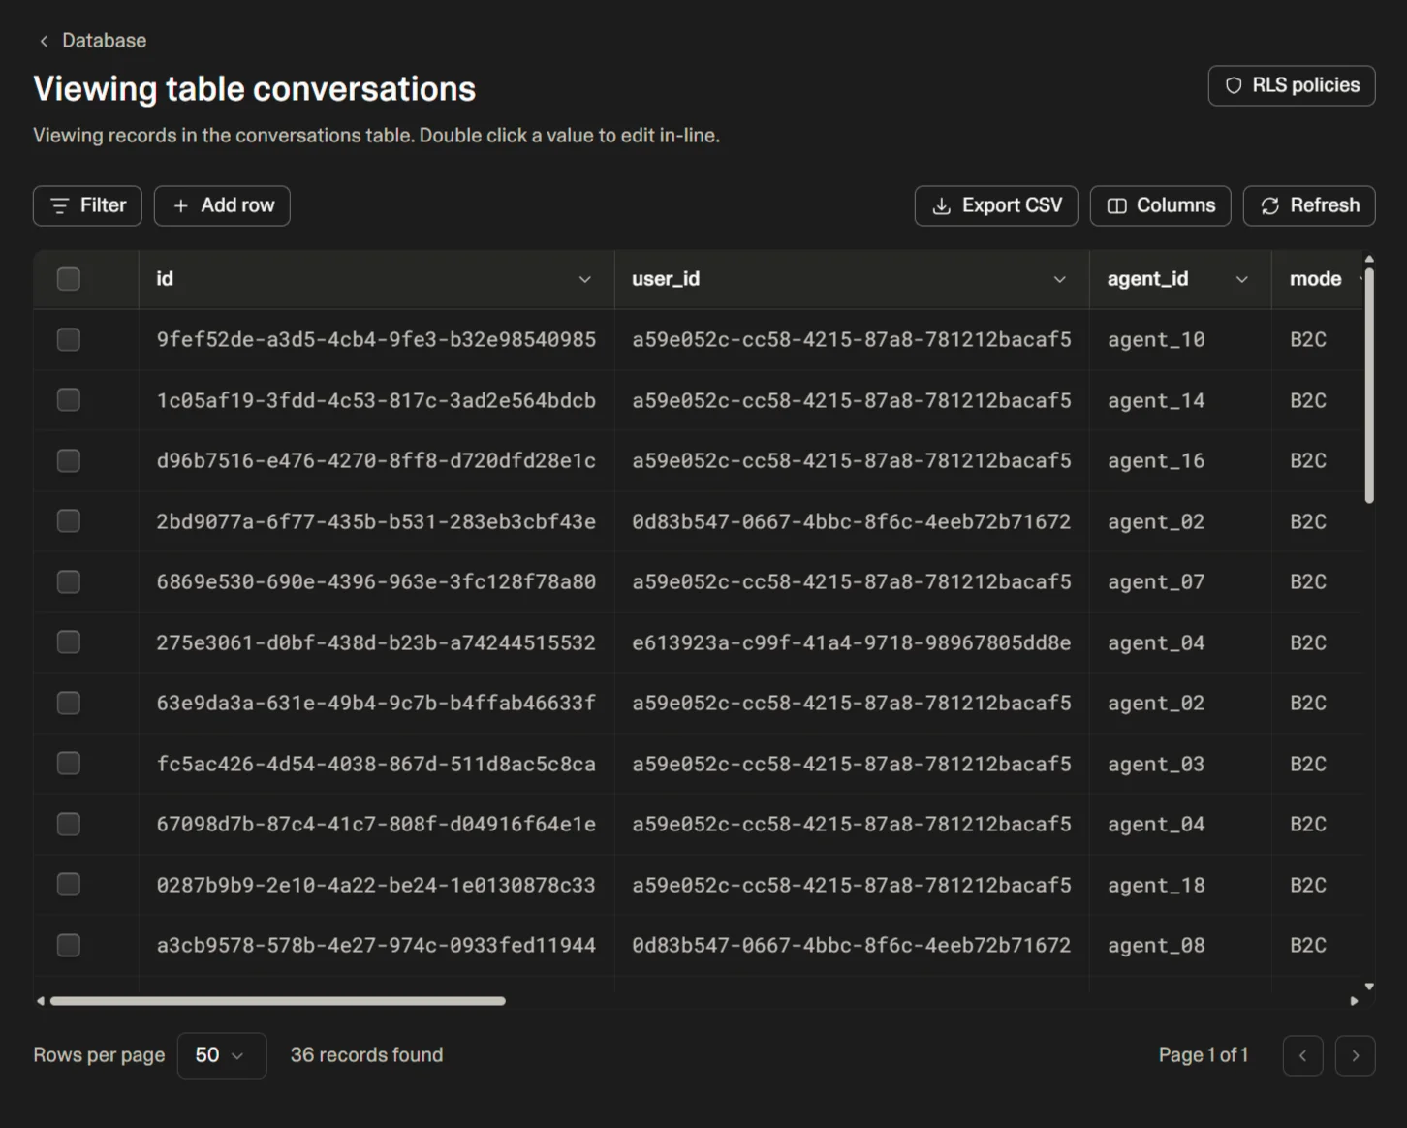This screenshot has height=1128, width=1407.
Task: Click user_id e613923a-c99f-41a4-9718-98967805dd8e
Action: coord(852,642)
